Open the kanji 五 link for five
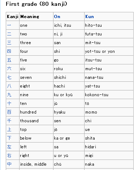The height and width of the screenshot is (170, 138). 9,60
